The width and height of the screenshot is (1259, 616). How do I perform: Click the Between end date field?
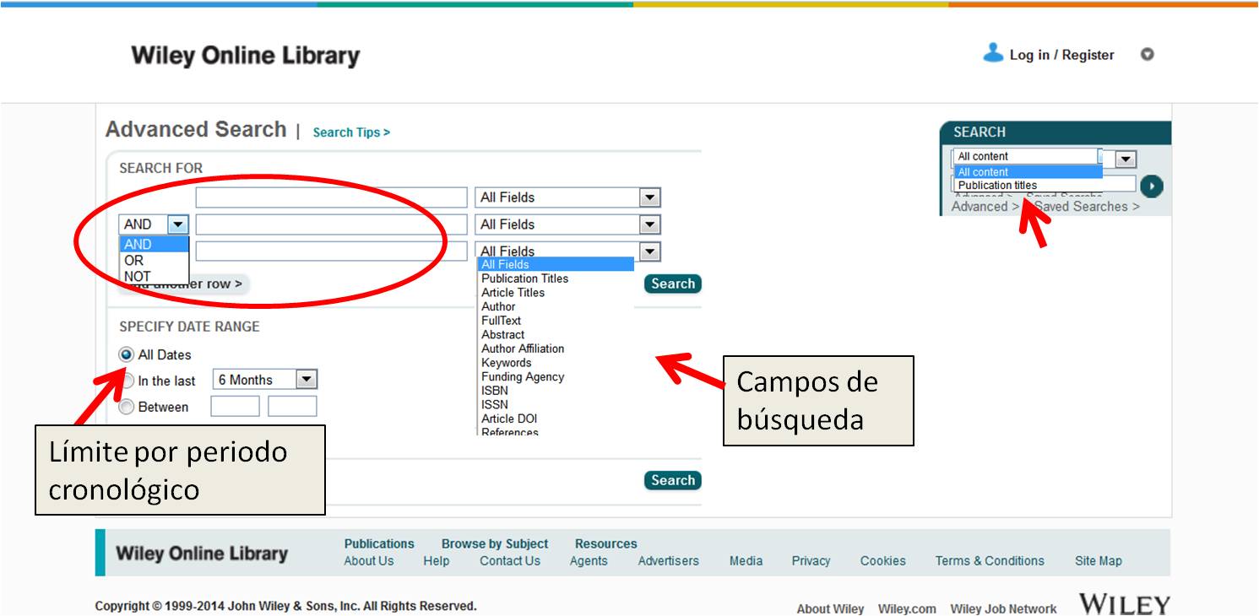292,407
